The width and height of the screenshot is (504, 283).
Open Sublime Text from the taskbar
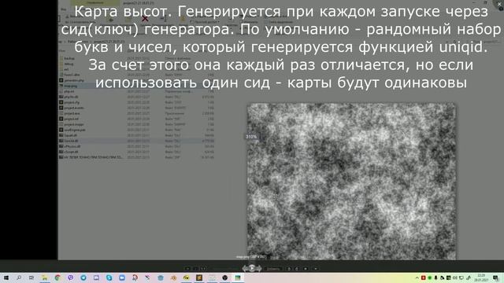click(x=199, y=277)
